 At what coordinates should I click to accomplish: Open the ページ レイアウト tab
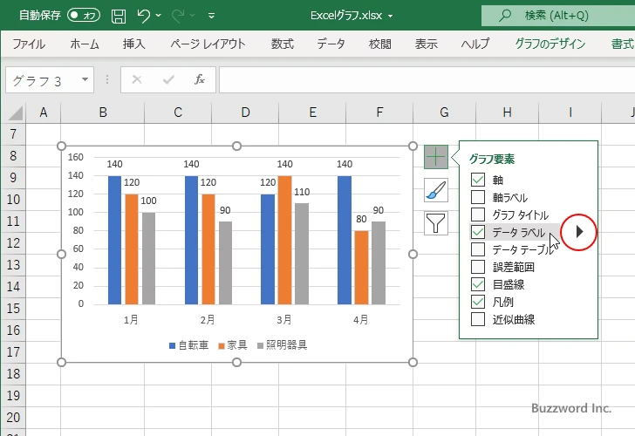point(208,44)
